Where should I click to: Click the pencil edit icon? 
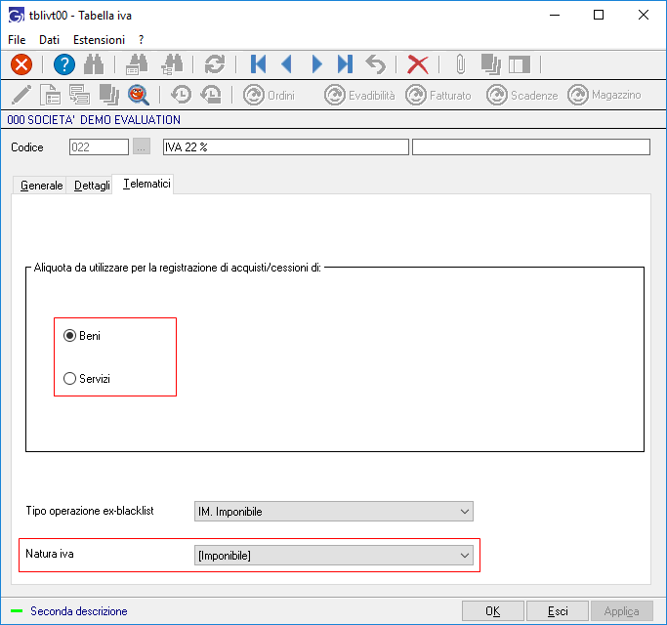coord(21,95)
